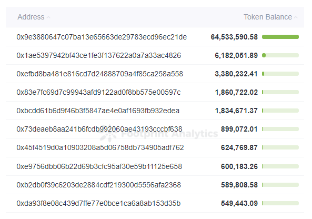Click the balance bar next to 6,182,051.89
312x219 pixels.
pyautogui.click(x=280, y=55)
